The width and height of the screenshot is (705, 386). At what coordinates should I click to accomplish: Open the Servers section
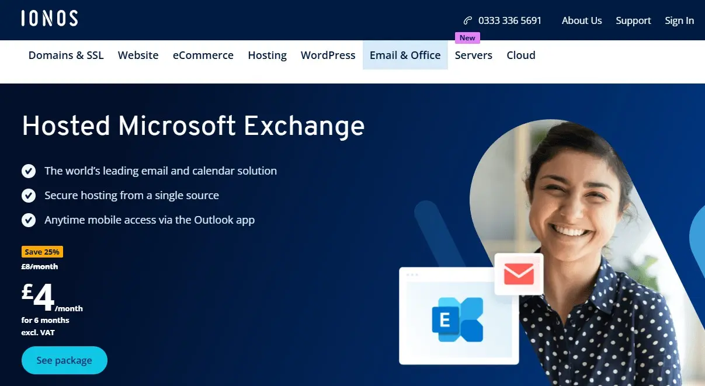tap(474, 55)
